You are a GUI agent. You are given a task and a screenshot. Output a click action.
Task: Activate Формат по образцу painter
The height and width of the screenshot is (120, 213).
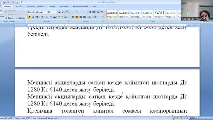tap(15, 18)
